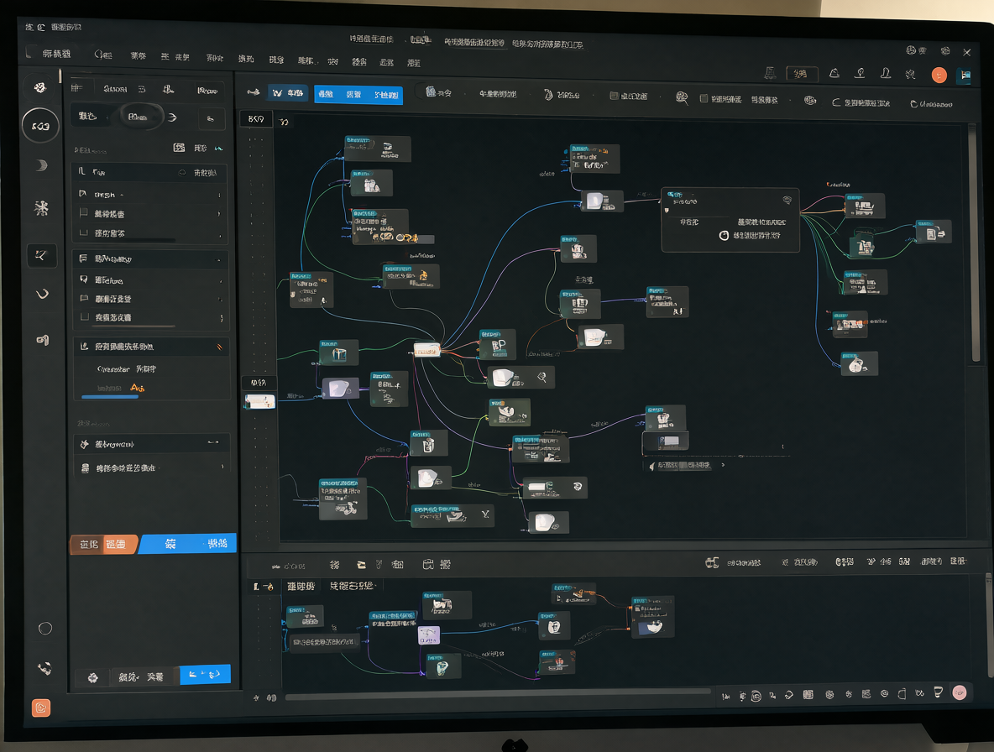Toggle the folder checkbox in the top toolbar

[x=614, y=96]
